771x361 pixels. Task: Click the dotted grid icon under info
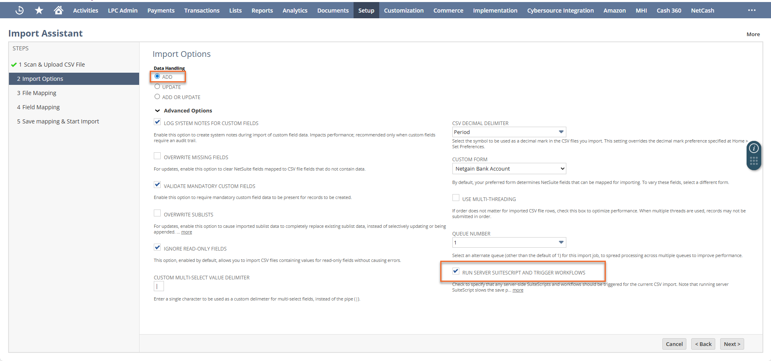coord(754,161)
